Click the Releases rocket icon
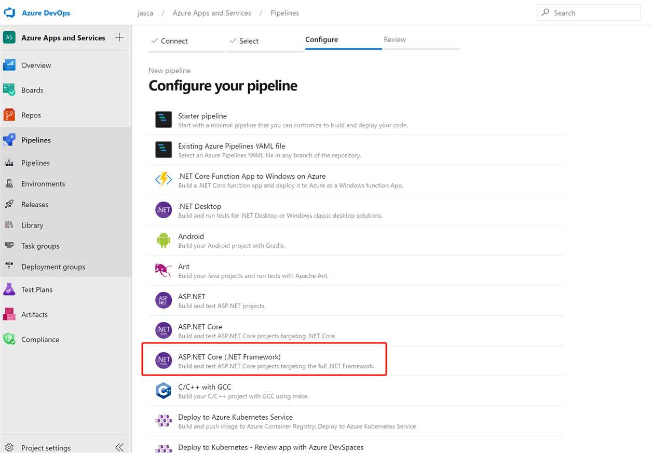This screenshot has height=453, width=652. [x=9, y=204]
